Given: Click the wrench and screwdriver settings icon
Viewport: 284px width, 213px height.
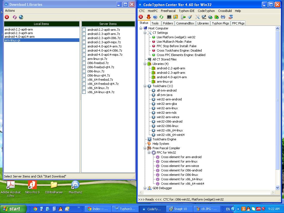Looking at the screenshot, I should click(x=197, y=17).
